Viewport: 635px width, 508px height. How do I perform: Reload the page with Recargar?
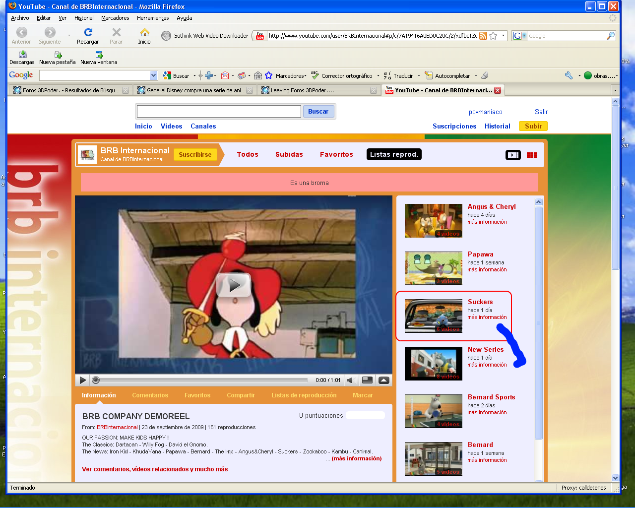[x=88, y=35]
